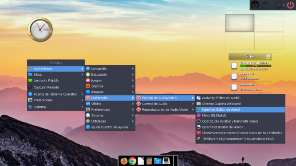
Task: Open Ayuda (Centro de ayuda)
Action: [x=110, y=127]
